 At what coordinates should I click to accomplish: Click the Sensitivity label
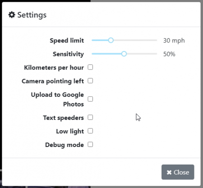click(68, 54)
